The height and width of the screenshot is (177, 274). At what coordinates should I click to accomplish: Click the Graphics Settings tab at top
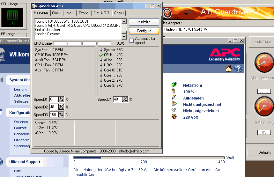pyautogui.click(x=115, y=1)
